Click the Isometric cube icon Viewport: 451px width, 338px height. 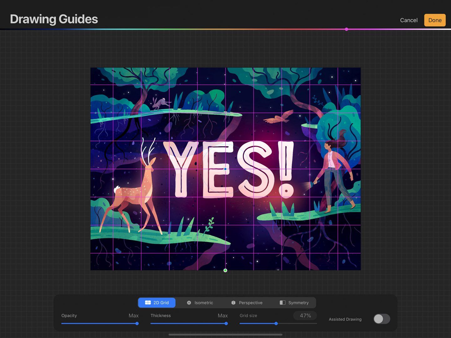(189, 303)
